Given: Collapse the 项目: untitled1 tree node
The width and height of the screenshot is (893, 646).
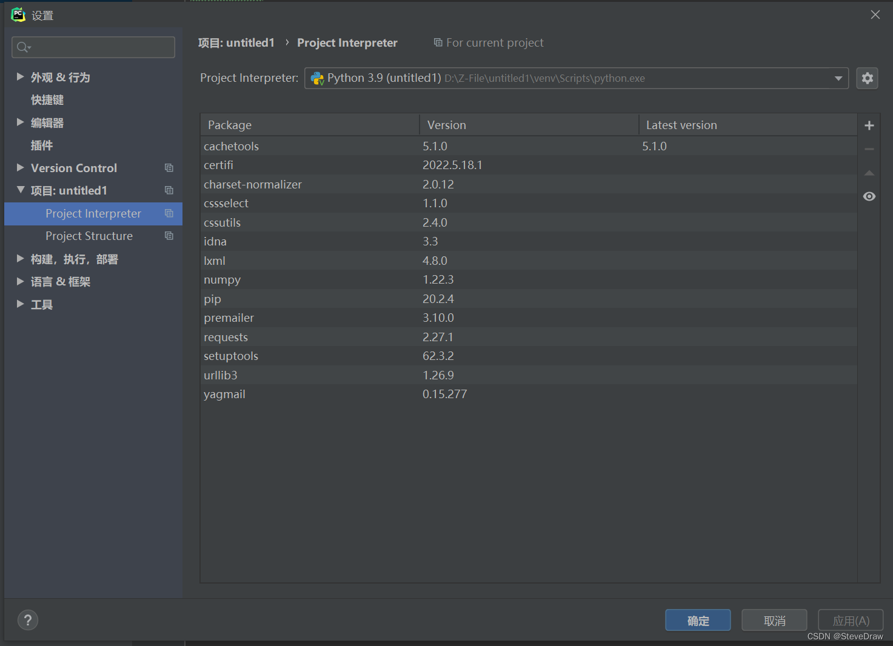Looking at the screenshot, I should coord(21,190).
